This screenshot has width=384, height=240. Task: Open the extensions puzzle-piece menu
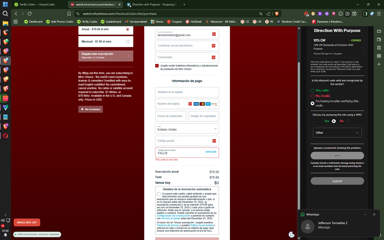[x=340, y=14]
